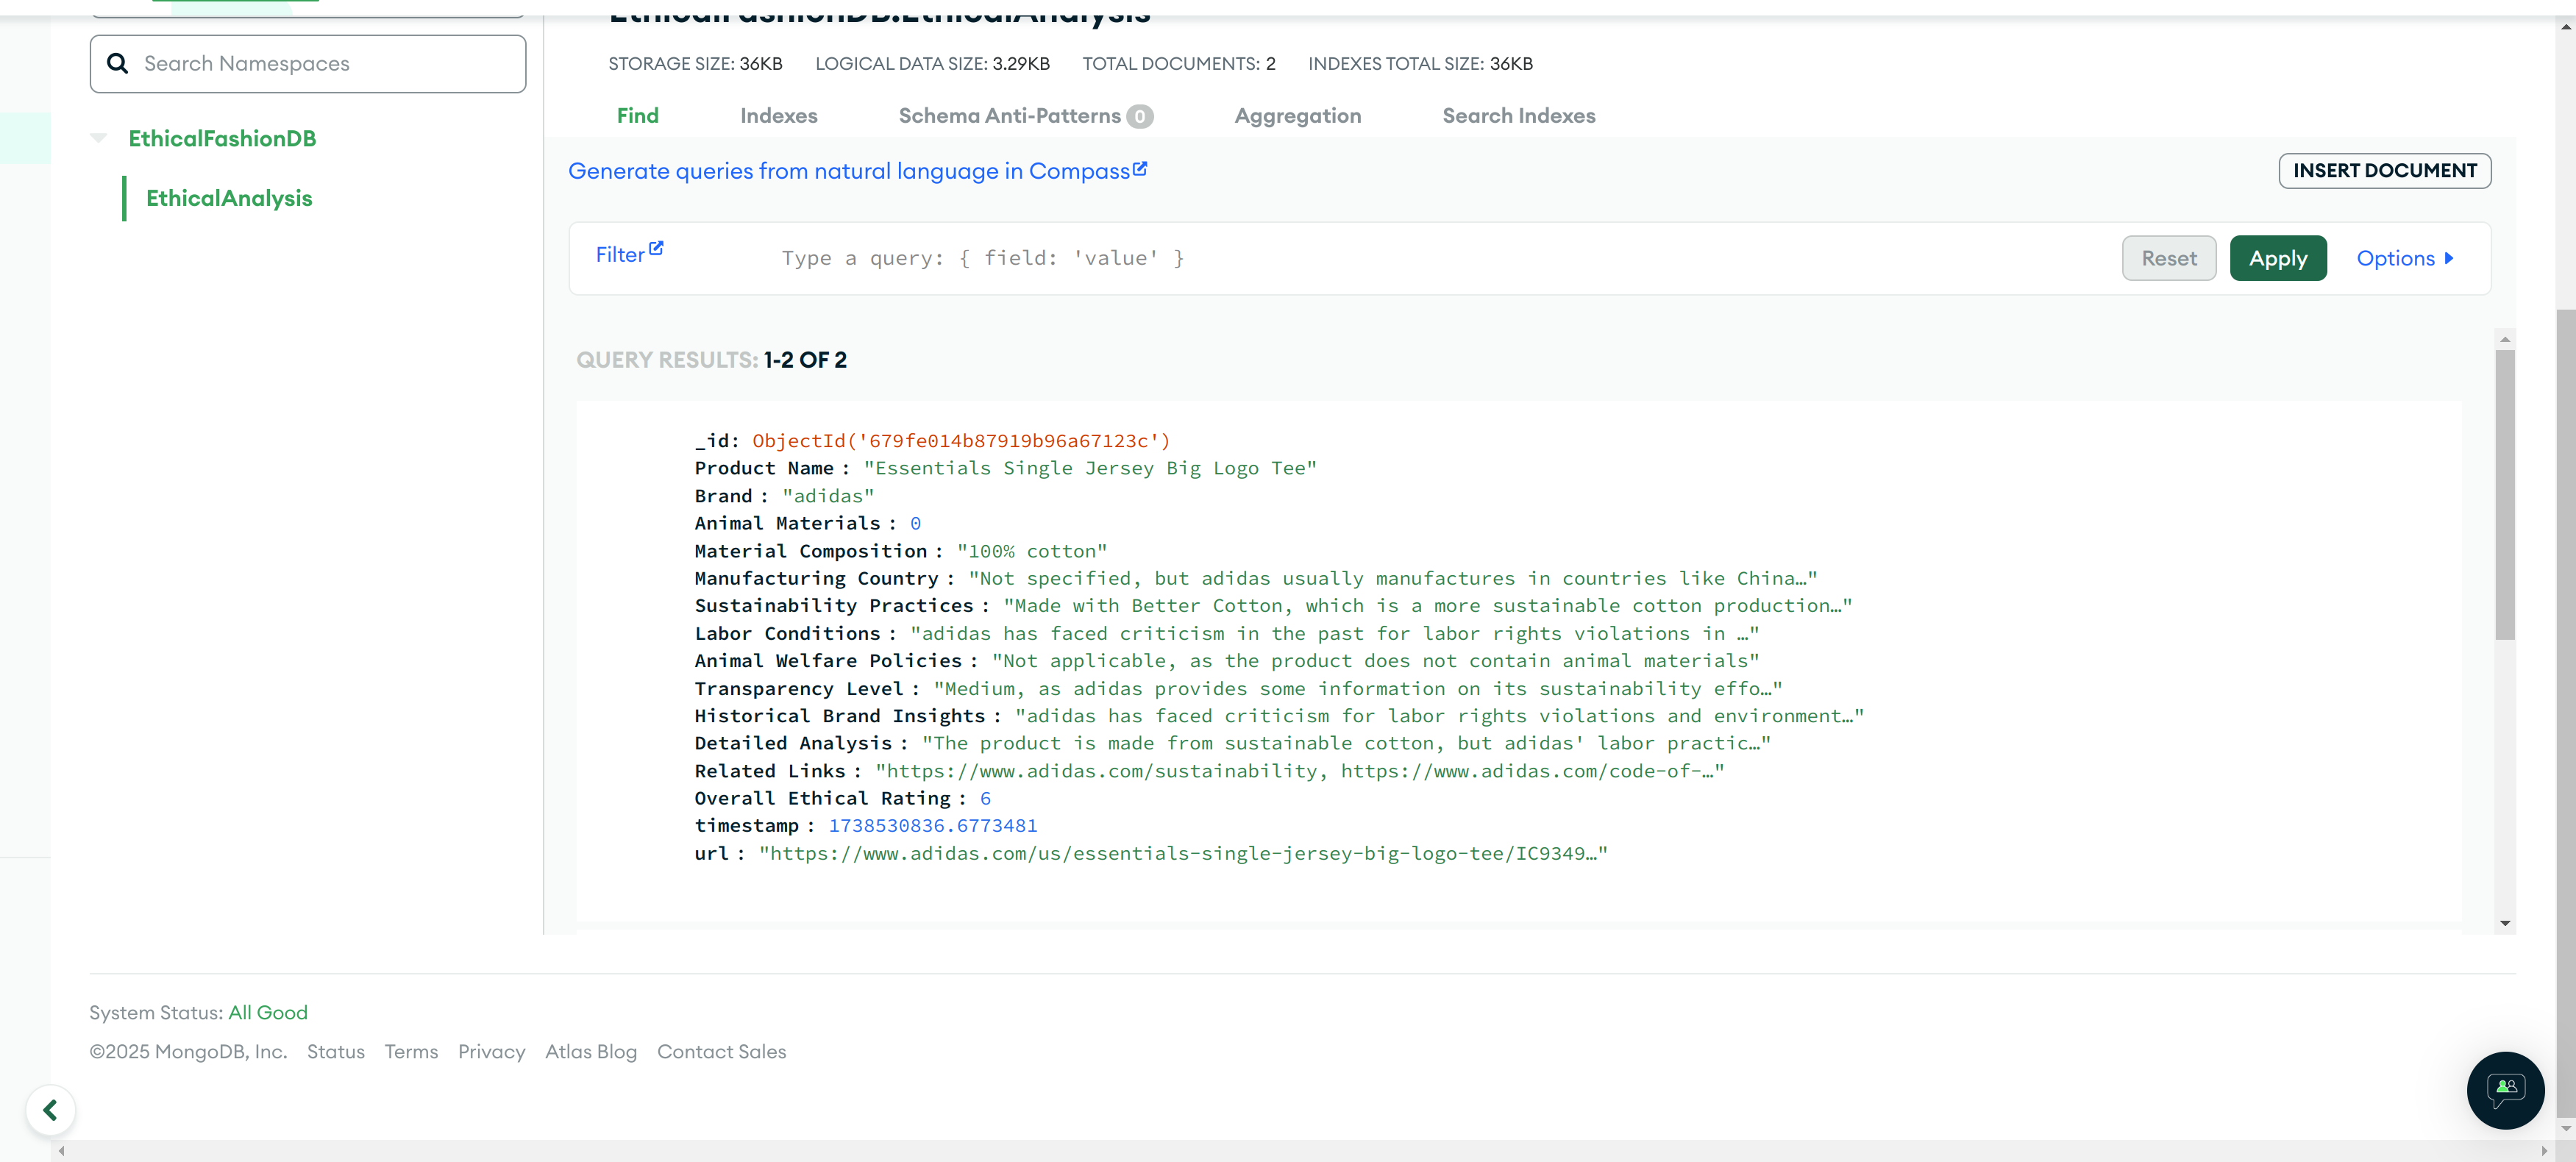Viewport: 2576px width, 1162px height.
Task: Click the results panel scroll up arrow
Action: tap(2505, 339)
